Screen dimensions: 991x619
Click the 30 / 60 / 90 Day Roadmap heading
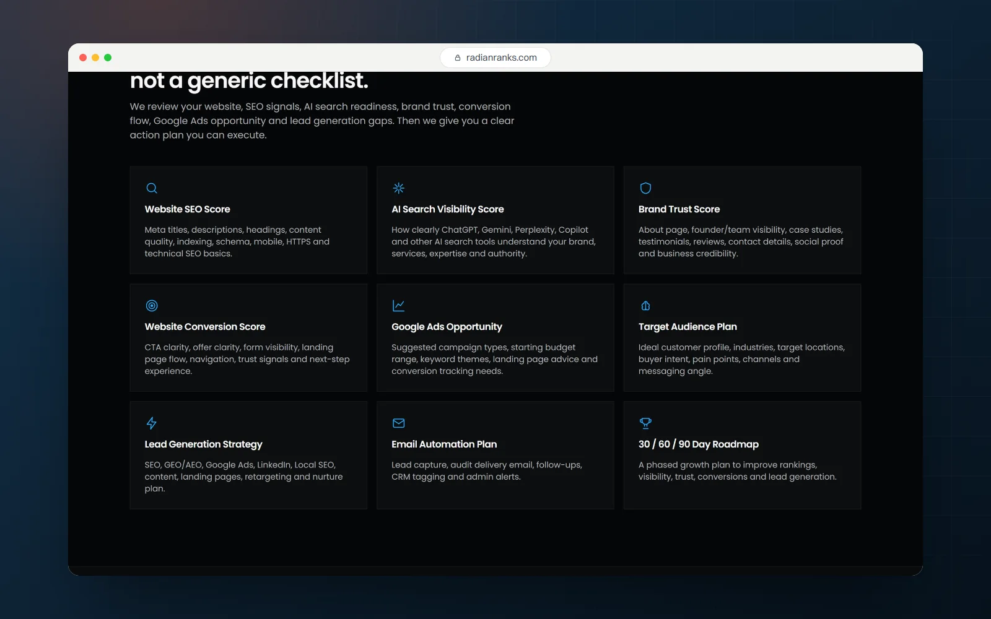click(x=699, y=444)
